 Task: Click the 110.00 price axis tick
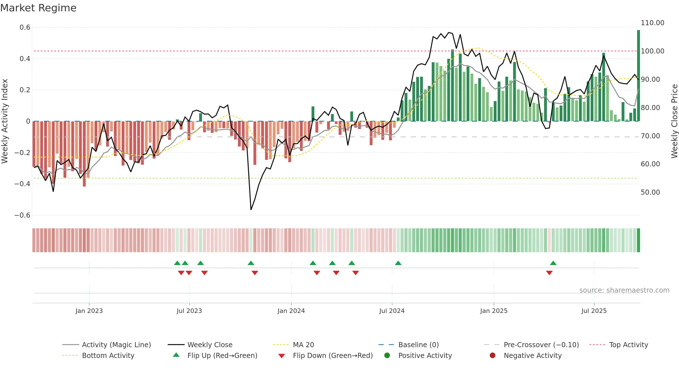click(x=652, y=23)
